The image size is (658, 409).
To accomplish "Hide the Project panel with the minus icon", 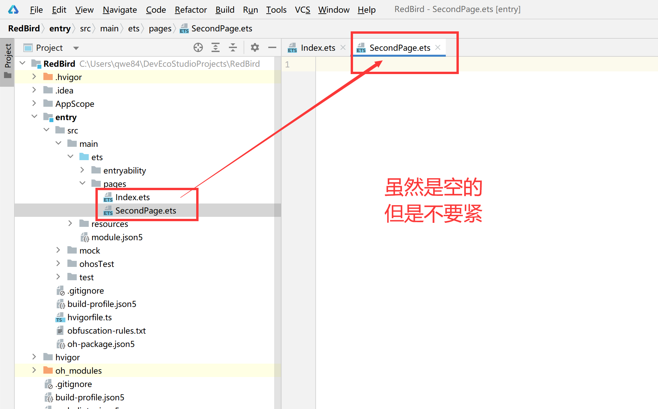I will (x=272, y=48).
